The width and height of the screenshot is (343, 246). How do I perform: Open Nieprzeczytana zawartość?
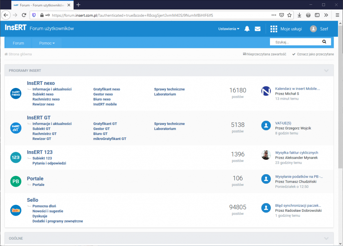tap(265, 54)
